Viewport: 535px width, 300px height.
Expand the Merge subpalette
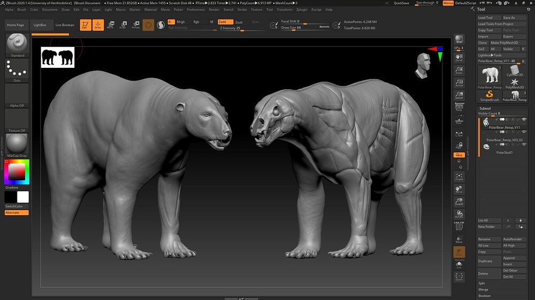(x=483, y=289)
